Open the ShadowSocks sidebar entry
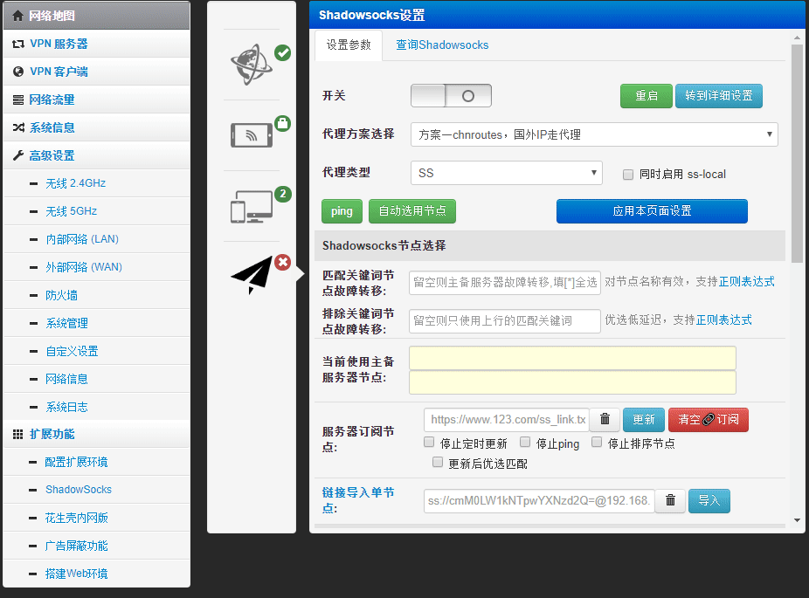This screenshot has height=598, width=809. [97, 490]
